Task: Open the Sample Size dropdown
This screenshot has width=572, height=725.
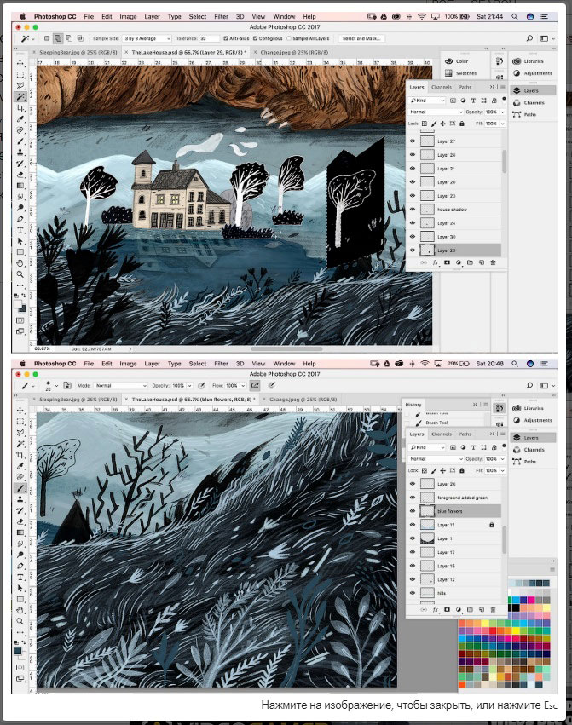Action: (x=147, y=38)
